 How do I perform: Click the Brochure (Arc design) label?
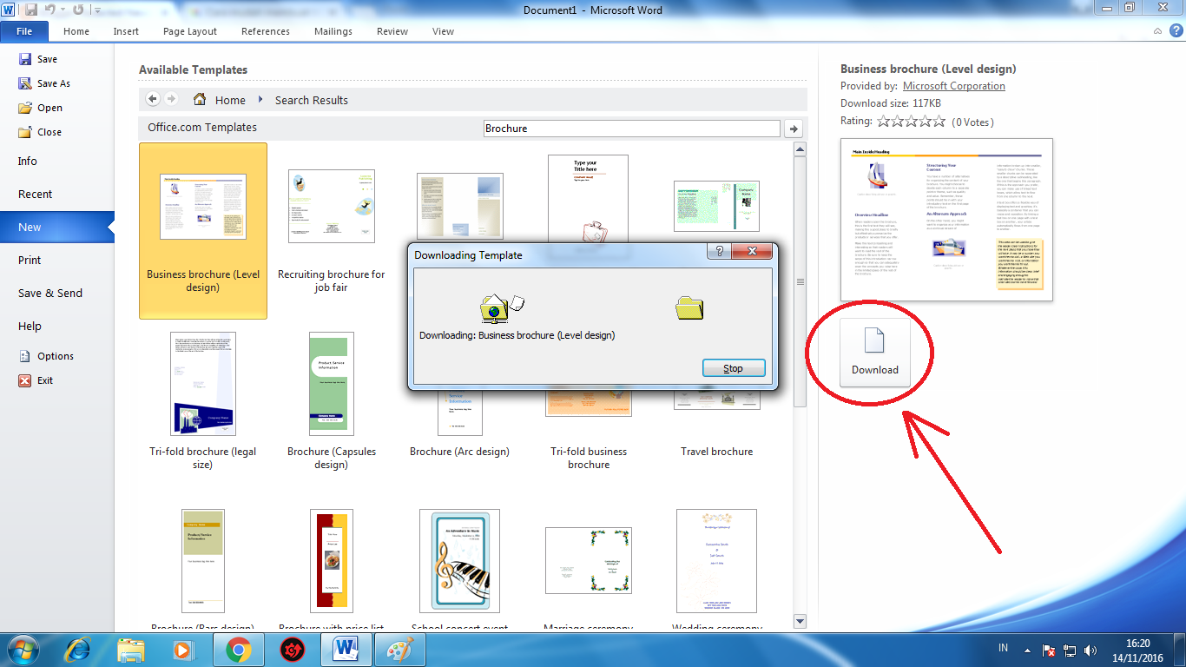[459, 452]
